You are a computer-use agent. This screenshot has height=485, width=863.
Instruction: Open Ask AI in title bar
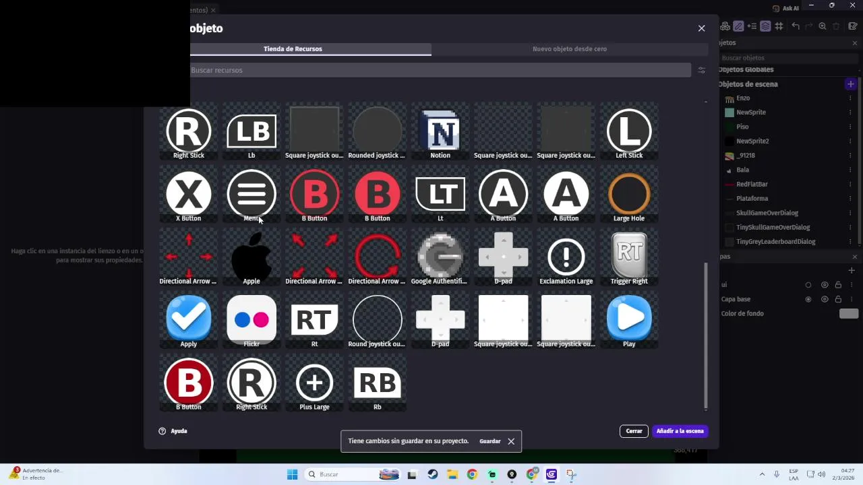click(786, 9)
